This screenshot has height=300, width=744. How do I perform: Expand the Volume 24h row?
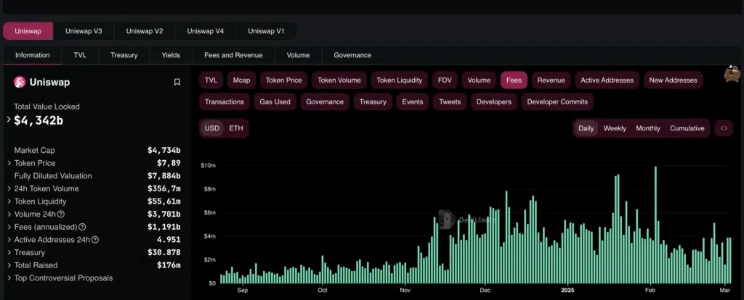tap(9, 214)
